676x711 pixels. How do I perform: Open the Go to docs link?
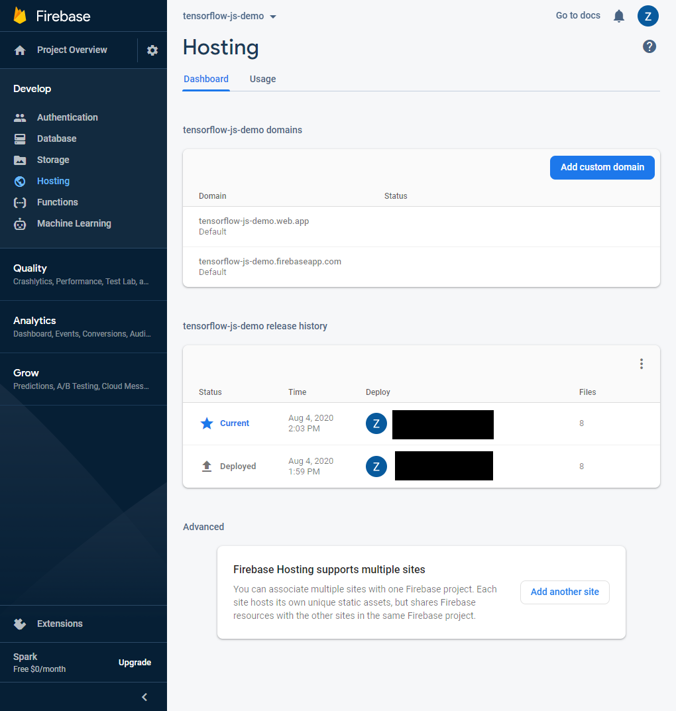(578, 15)
